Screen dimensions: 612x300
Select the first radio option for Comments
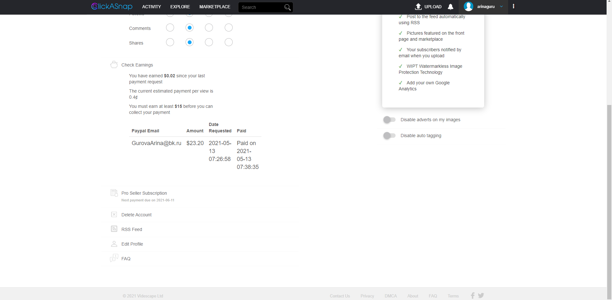(170, 28)
